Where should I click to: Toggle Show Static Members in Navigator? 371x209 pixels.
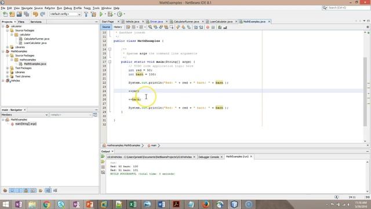coord(19,190)
